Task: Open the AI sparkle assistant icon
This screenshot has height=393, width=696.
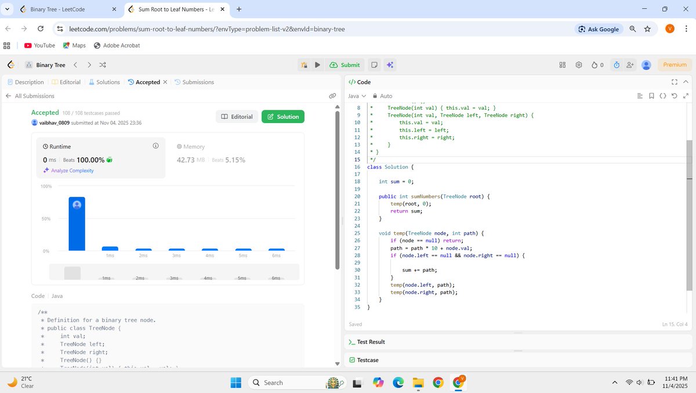Action: tap(390, 65)
